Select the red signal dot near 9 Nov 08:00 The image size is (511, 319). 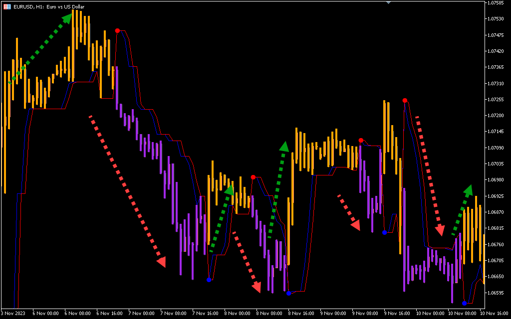pyautogui.click(x=361, y=140)
